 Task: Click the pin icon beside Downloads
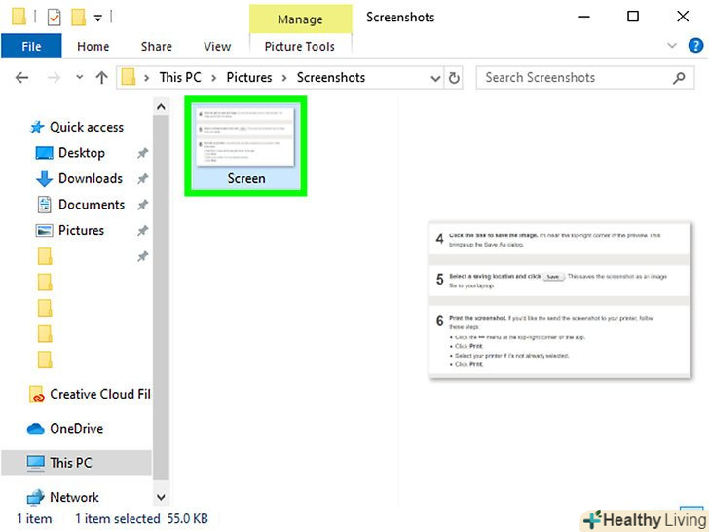[x=143, y=179]
